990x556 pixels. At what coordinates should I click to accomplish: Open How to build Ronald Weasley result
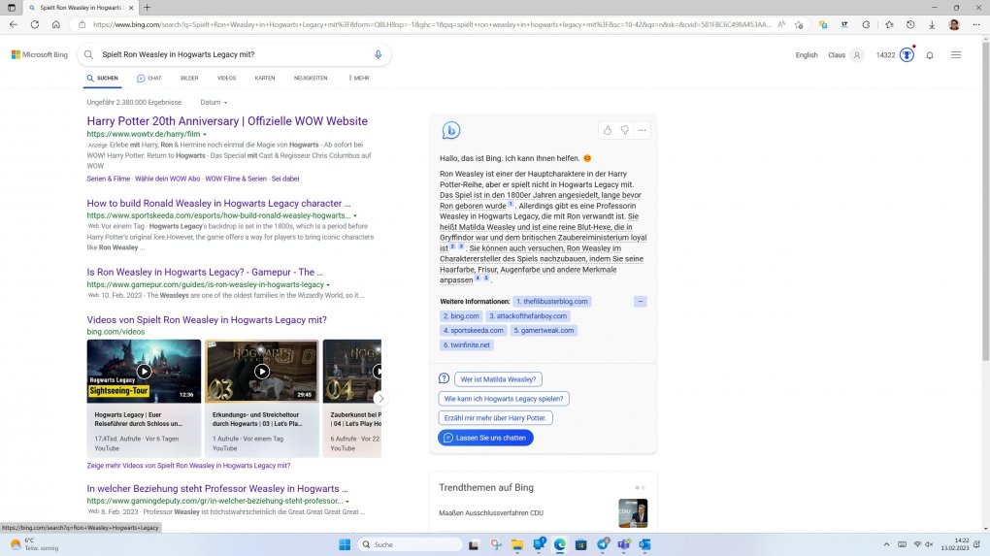[217, 203]
